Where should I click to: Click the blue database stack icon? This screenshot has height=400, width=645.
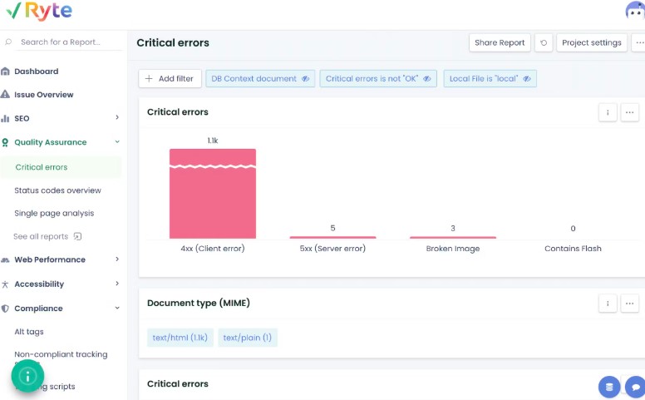point(610,387)
